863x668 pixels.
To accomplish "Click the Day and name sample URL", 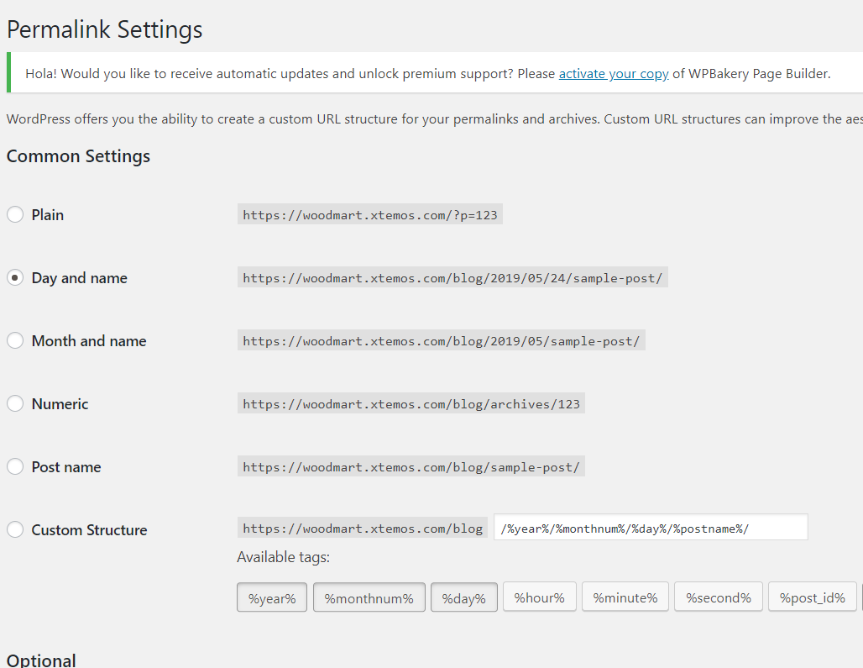I will [x=452, y=278].
